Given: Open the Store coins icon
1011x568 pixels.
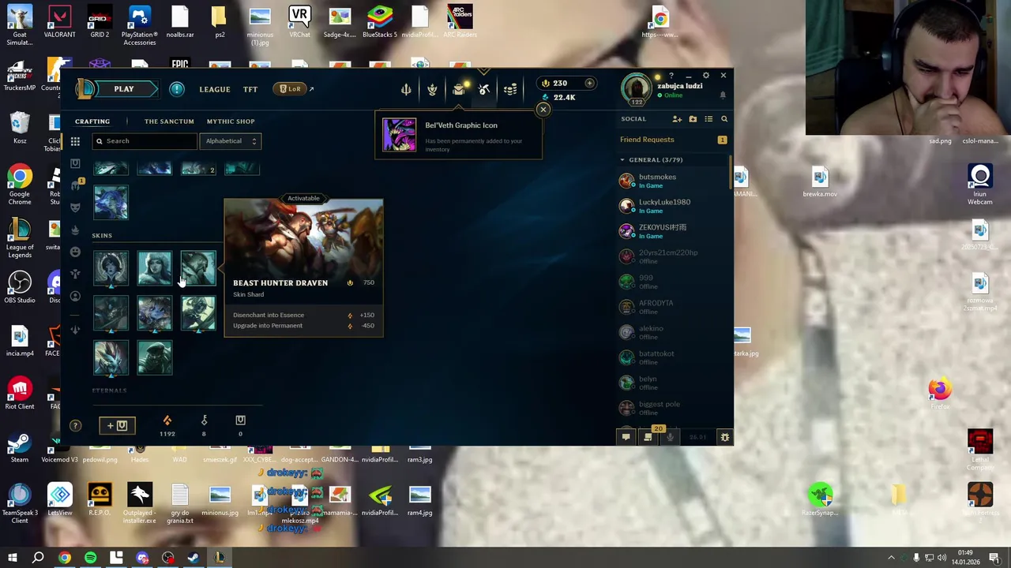Looking at the screenshot, I should 510,89.
